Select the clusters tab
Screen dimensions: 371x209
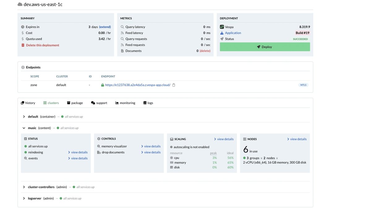tap(51, 103)
